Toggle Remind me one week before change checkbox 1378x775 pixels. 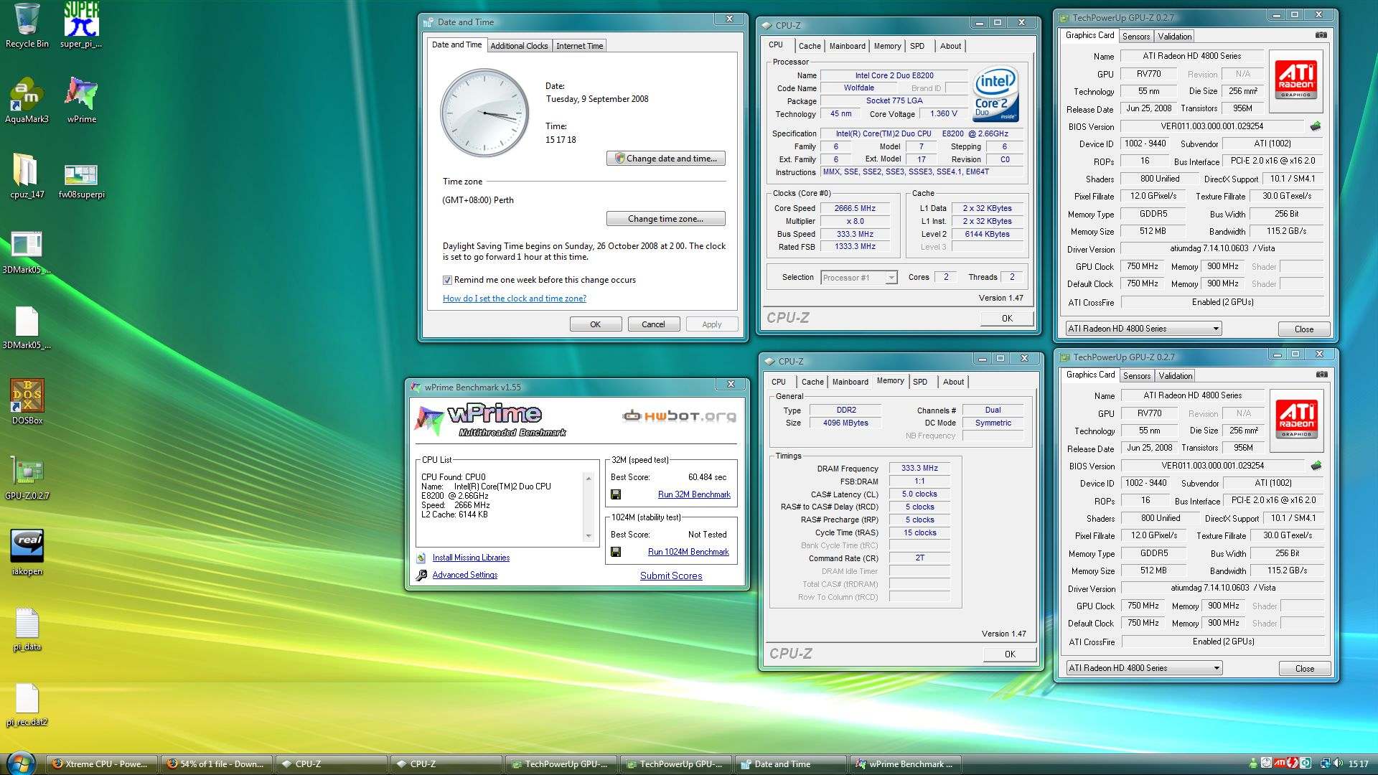pos(447,280)
